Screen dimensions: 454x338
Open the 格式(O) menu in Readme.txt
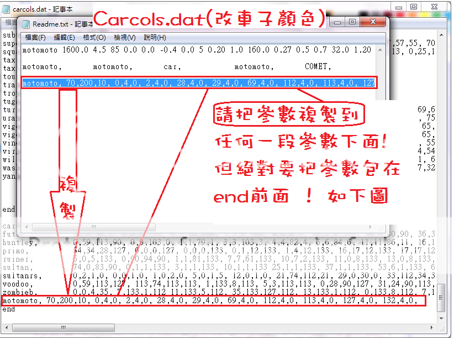tap(94, 38)
